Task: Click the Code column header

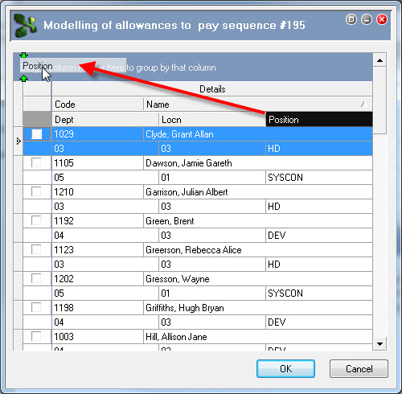Action: coord(97,105)
